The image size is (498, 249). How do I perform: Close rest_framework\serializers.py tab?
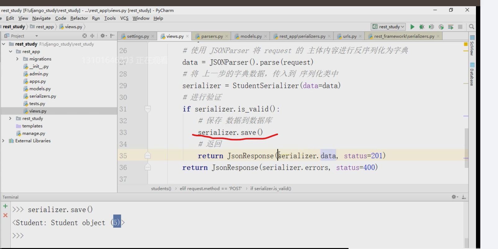pyautogui.click(x=438, y=36)
